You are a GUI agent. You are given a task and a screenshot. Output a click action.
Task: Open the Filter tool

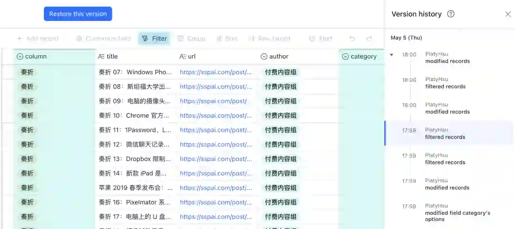coord(154,39)
